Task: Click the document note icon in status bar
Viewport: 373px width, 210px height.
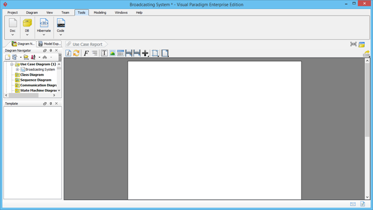Action: tap(363, 204)
